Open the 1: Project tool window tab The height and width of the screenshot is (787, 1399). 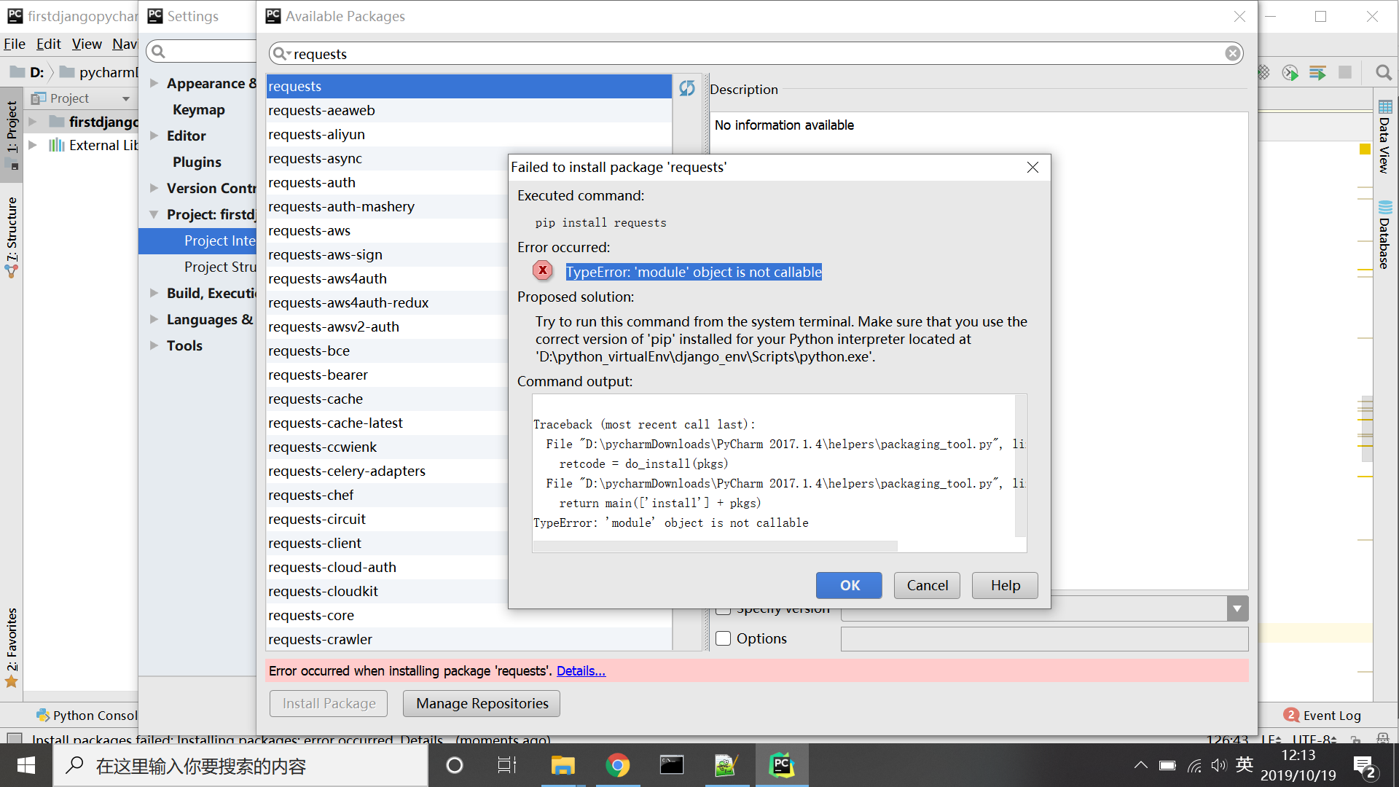(12, 134)
